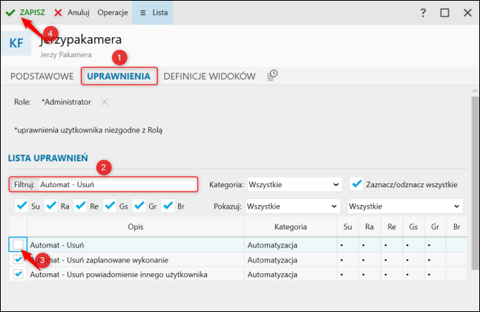
Task: Open the Kategoria dropdown
Action: 295,183
